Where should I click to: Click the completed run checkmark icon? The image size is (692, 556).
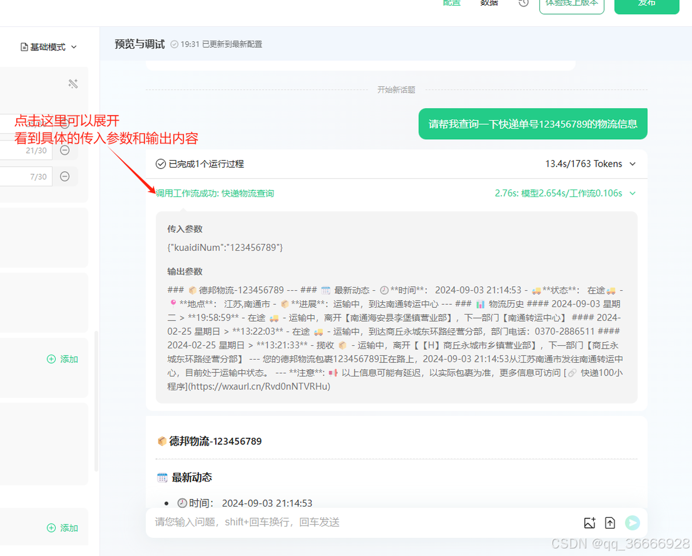161,164
